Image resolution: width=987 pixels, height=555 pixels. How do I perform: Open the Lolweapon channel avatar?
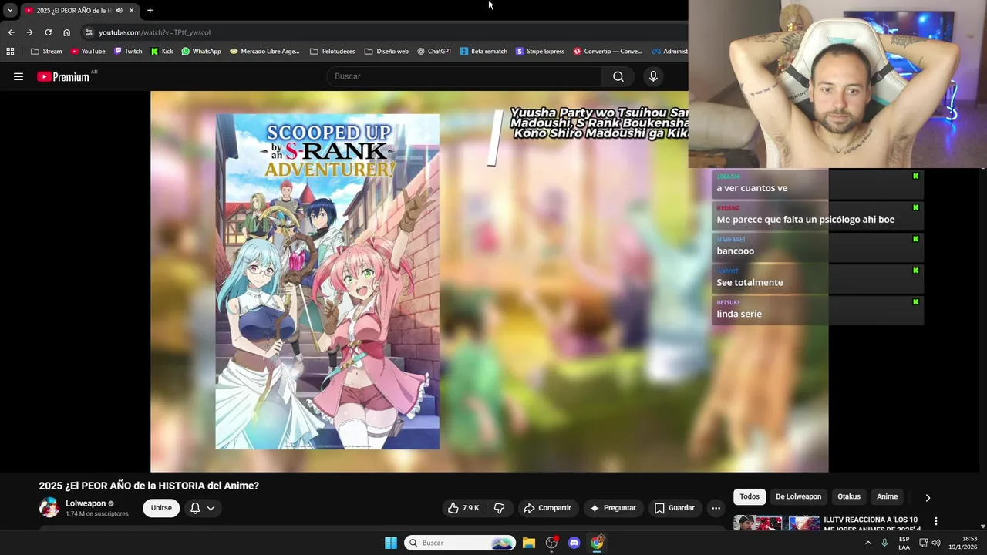coord(49,507)
